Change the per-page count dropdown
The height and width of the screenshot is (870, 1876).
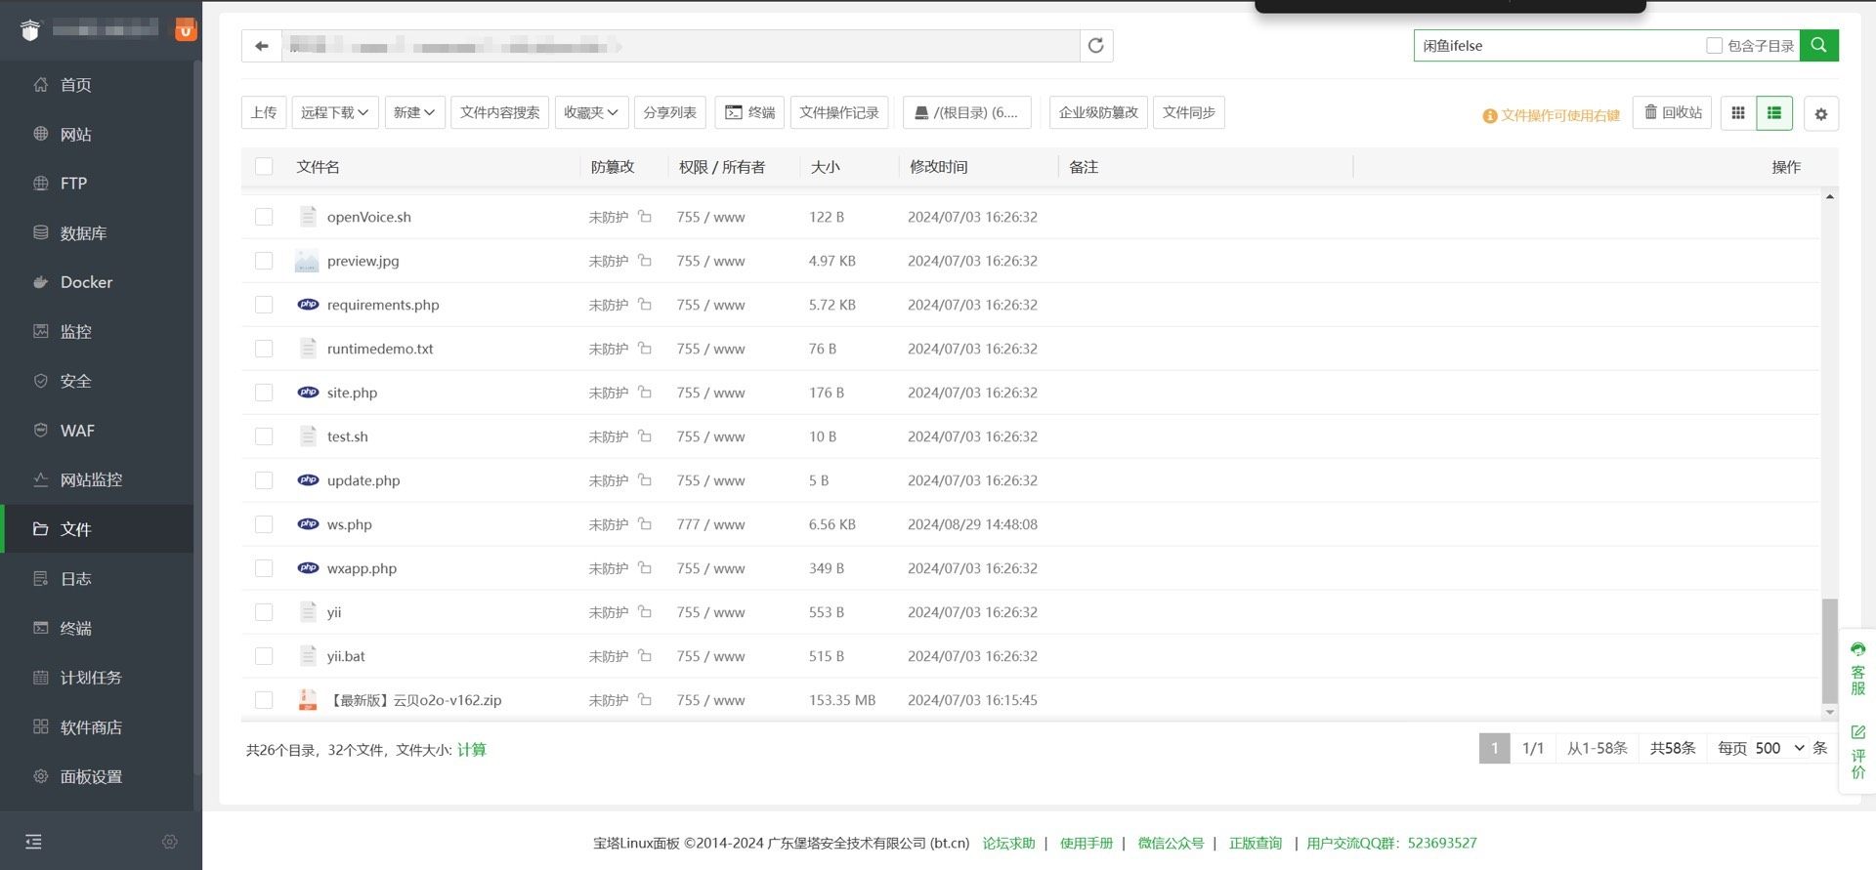(1778, 748)
